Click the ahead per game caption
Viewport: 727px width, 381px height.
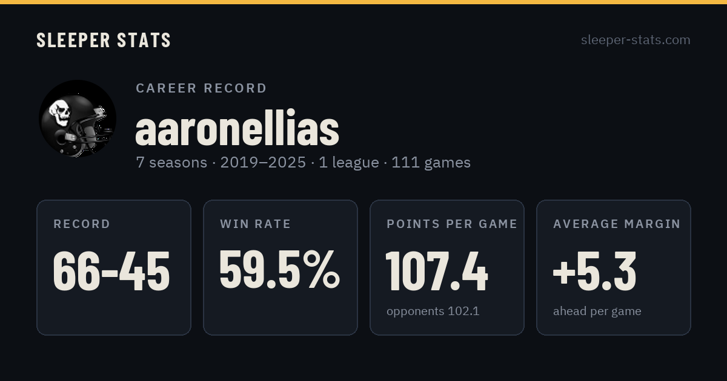pos(597,311)
